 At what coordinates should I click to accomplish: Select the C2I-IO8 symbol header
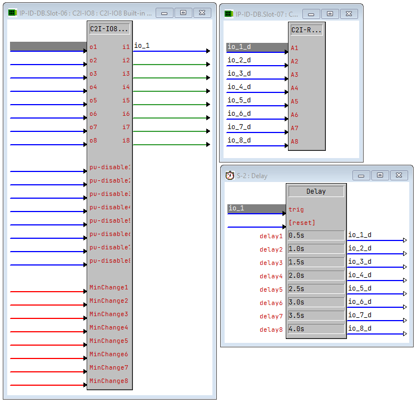click(x=110, y=29)
